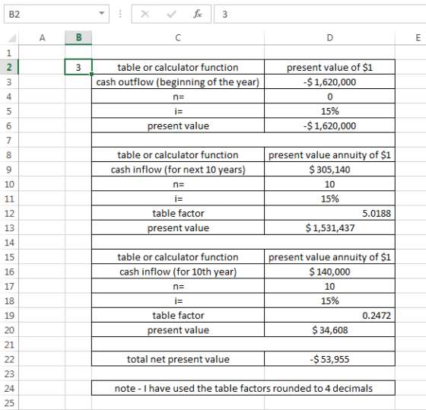426x410 pixels.
Task: Select row 7 header
Action: (9, 140)
